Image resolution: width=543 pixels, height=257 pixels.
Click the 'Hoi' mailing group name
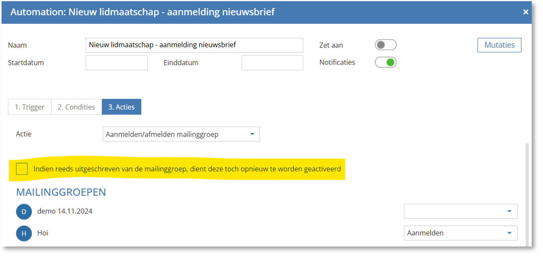(43, 233)
